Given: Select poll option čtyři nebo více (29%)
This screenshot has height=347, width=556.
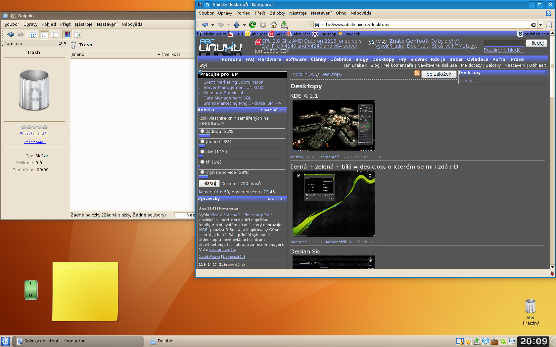Looking at the screenshot, I should coord(202,172).
